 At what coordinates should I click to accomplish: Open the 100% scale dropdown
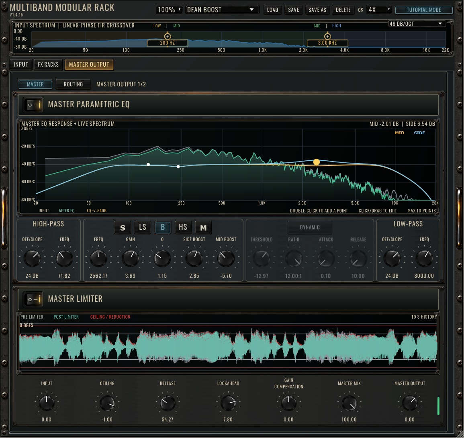click(x=169, y=10)
